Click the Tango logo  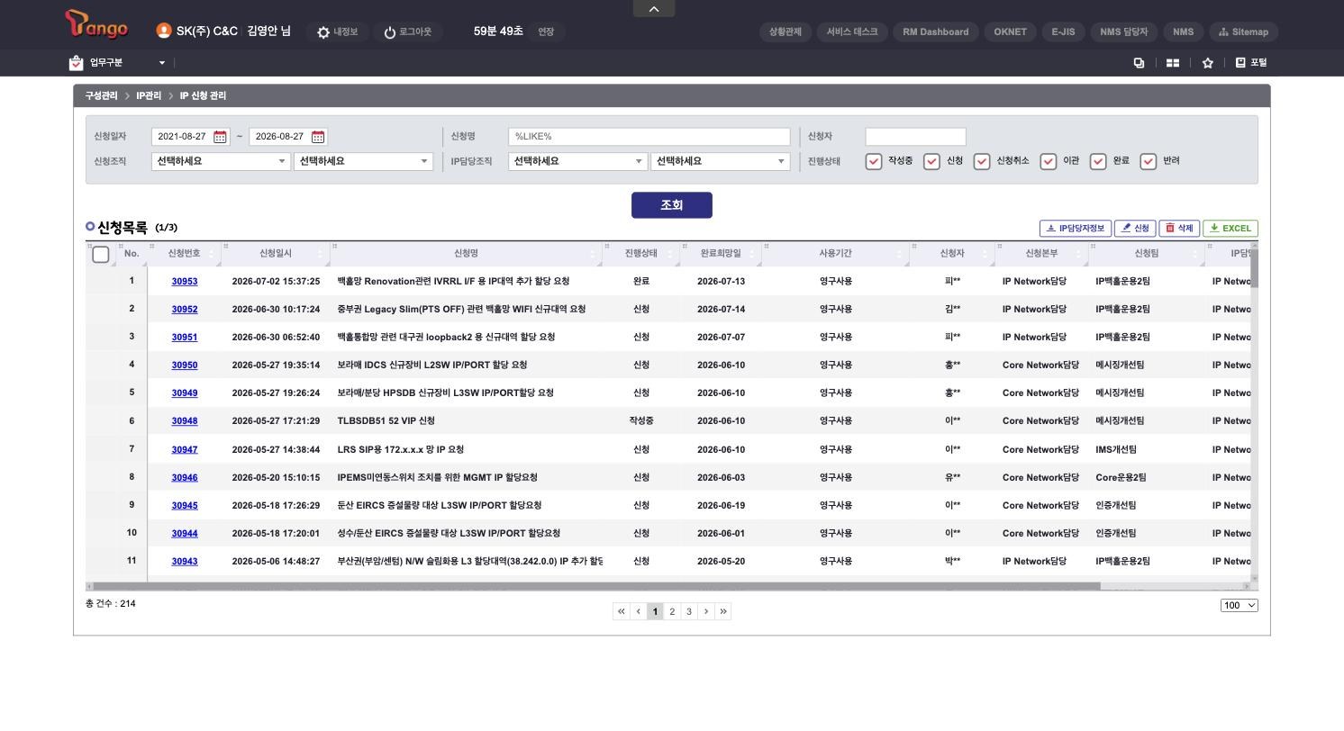point(96,25)
